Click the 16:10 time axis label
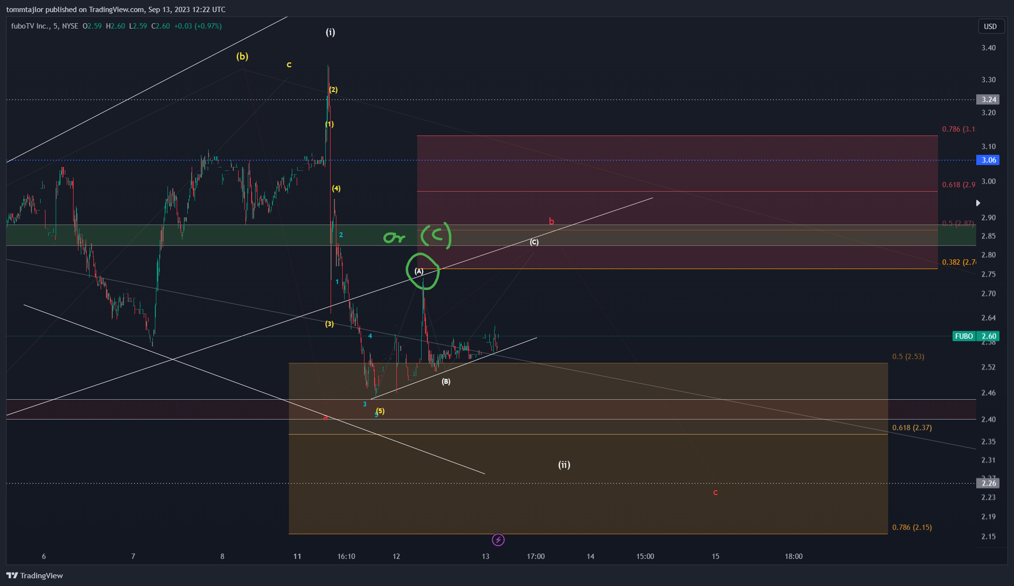 346,556
